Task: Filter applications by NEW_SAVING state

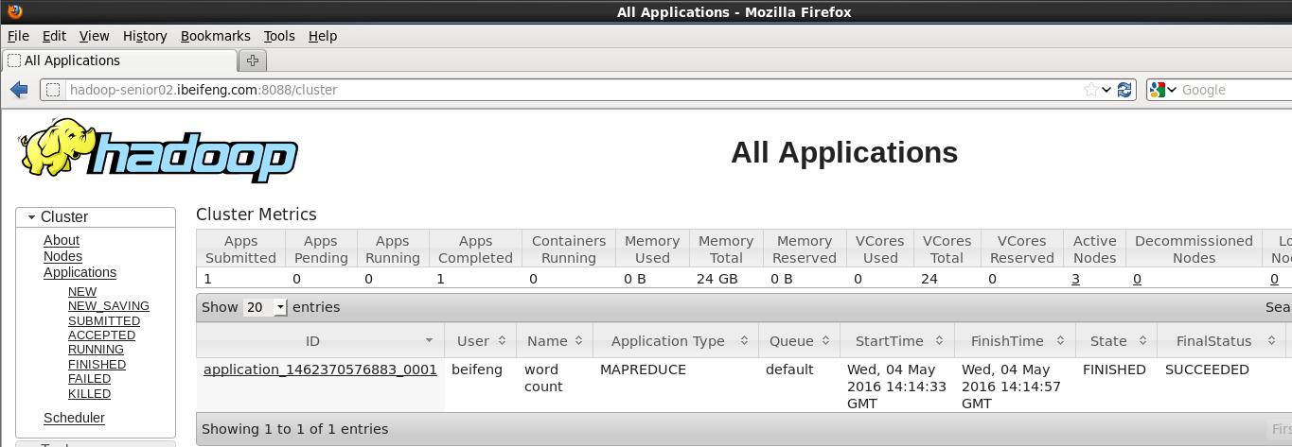Action: [109, 305]
